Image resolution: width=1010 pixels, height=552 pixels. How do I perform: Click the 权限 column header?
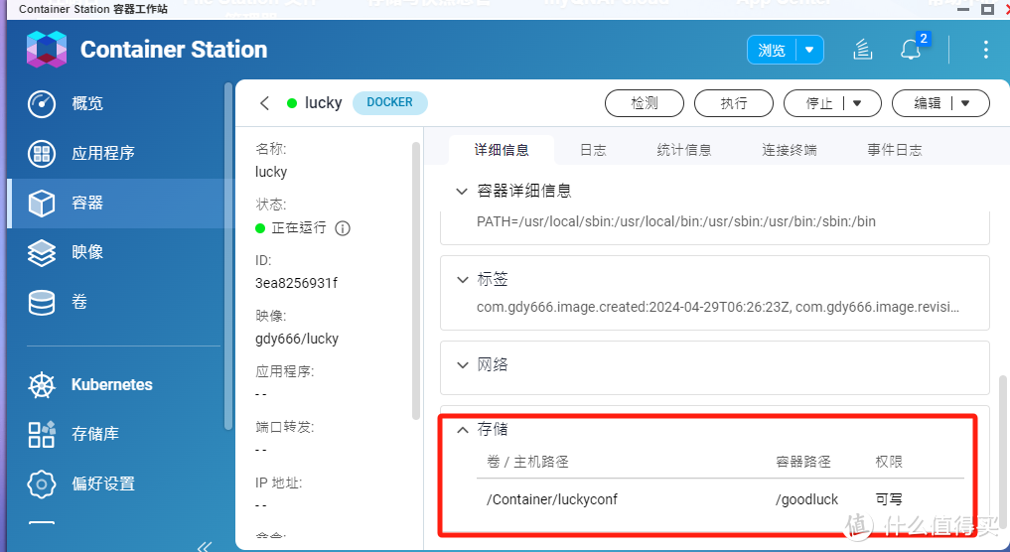[889, 462]
